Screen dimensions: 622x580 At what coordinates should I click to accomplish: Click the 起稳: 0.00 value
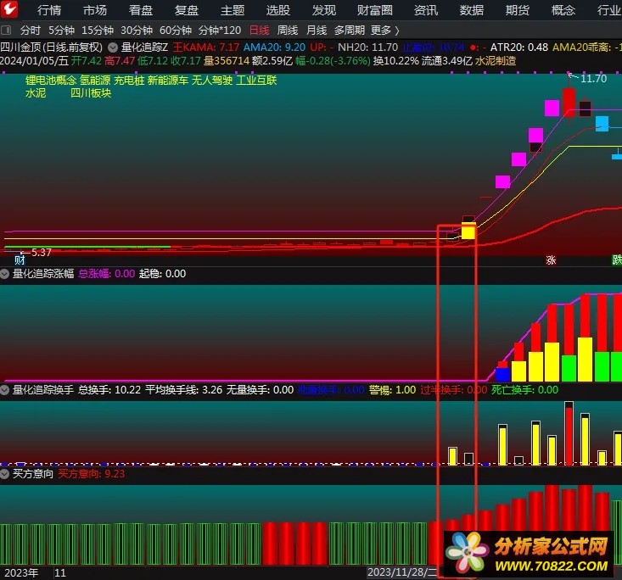click(x=162, y=274)
